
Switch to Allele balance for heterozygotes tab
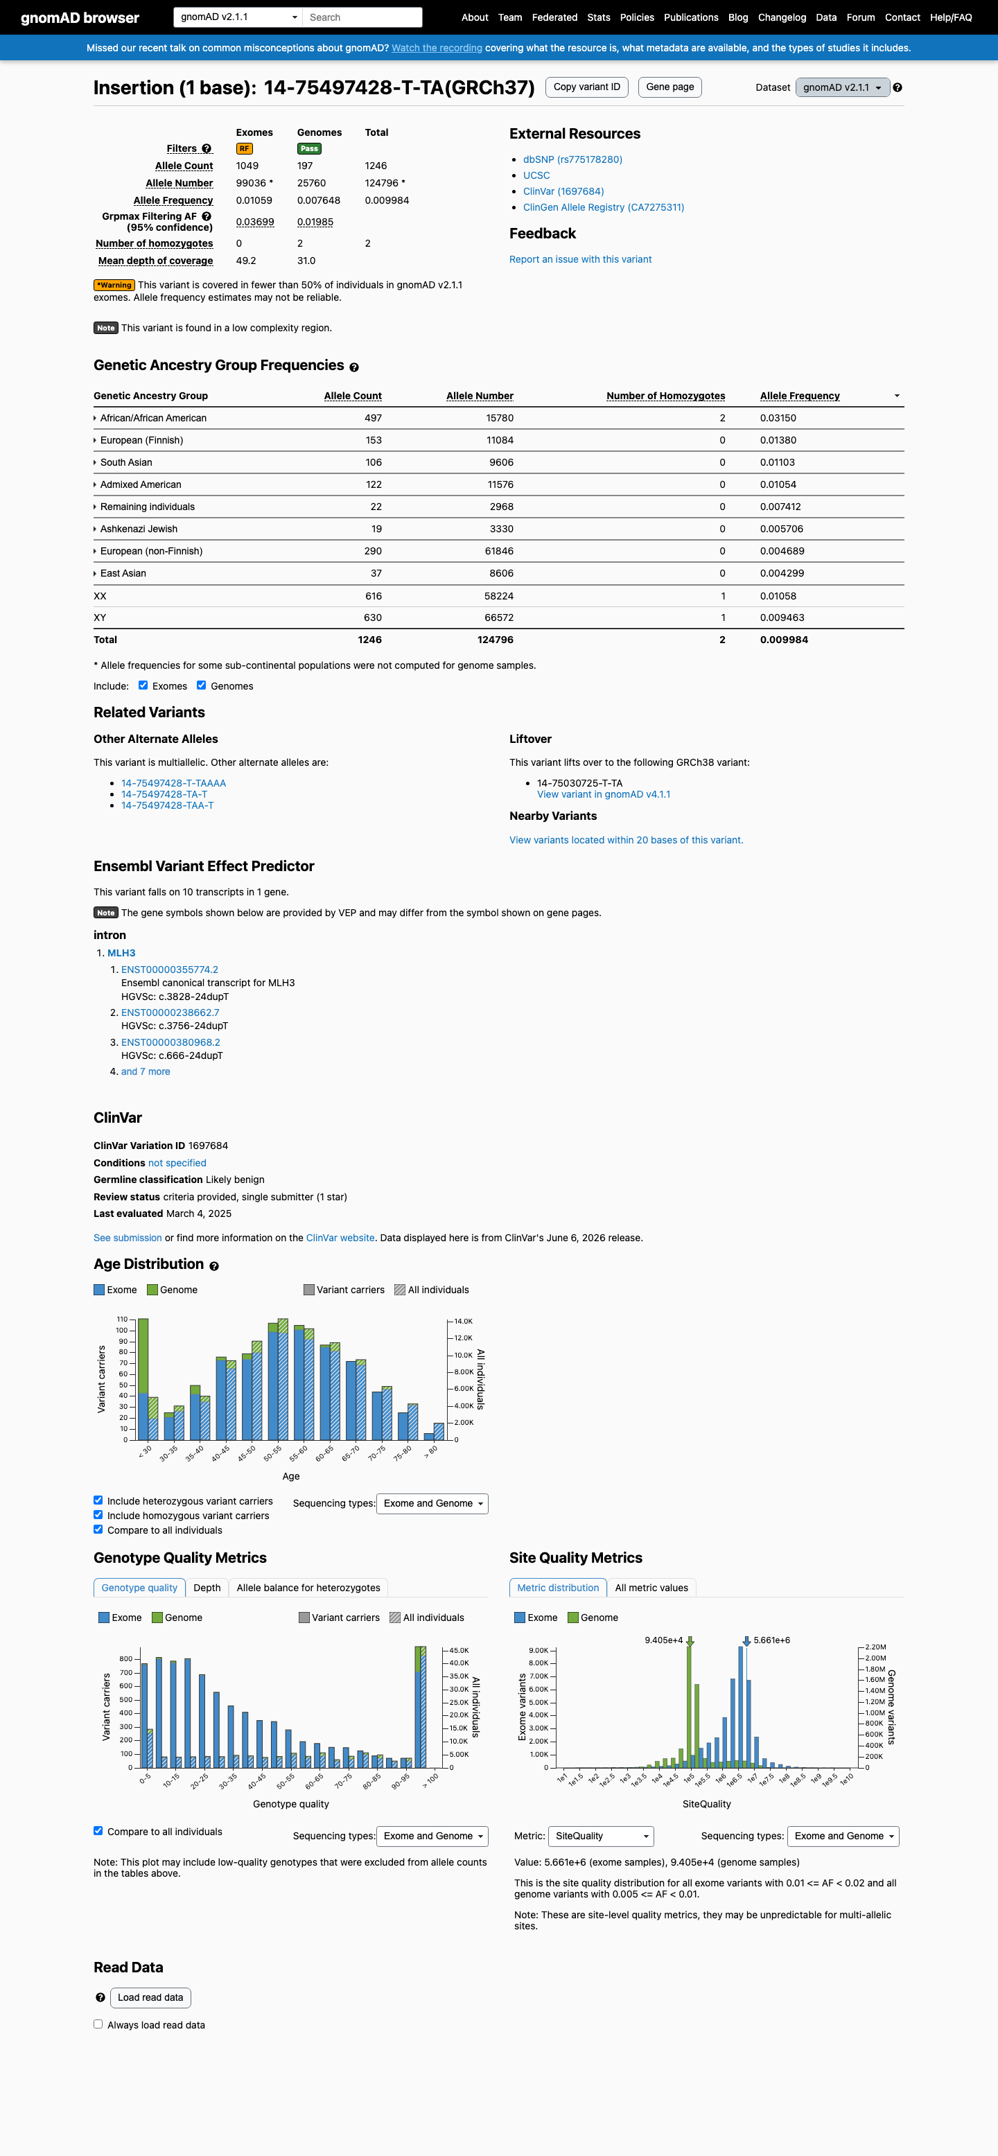coord(308,1588)
